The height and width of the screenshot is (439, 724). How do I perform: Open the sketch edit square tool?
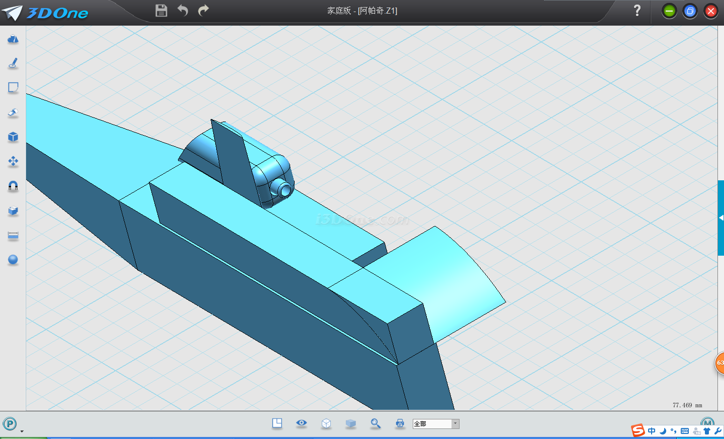tap(13, 88)
